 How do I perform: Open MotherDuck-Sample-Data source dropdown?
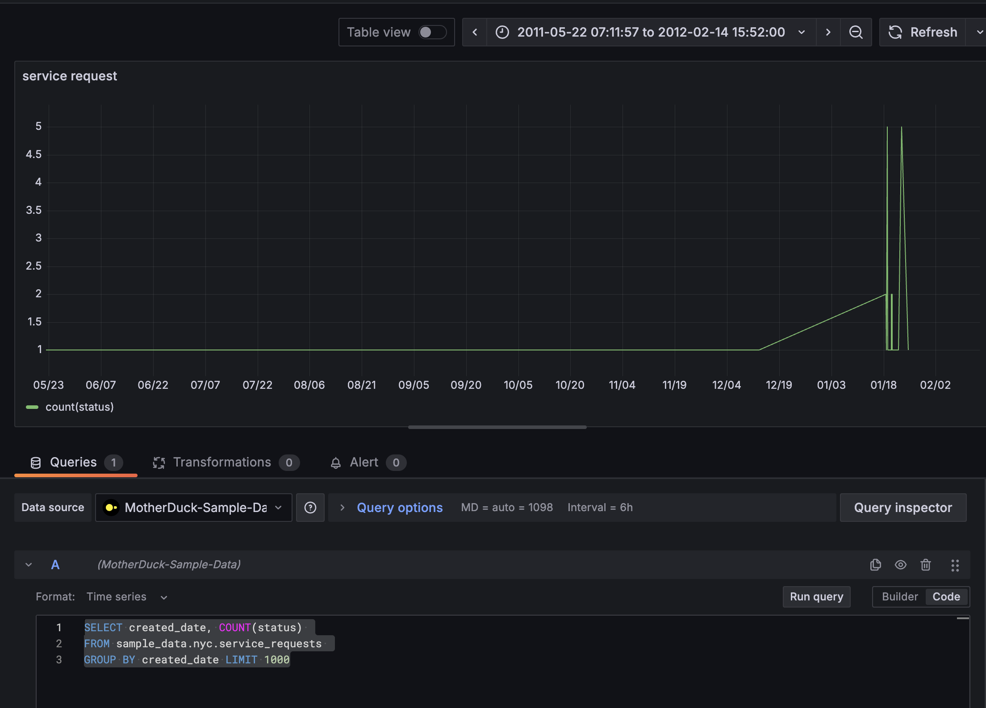[x=194, y=508]
